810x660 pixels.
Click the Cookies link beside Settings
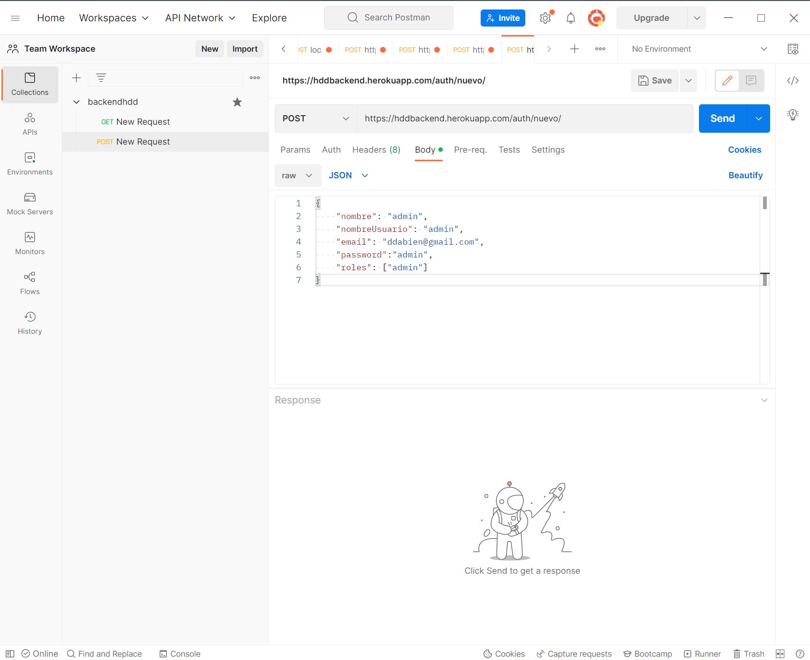pos(745,150)
